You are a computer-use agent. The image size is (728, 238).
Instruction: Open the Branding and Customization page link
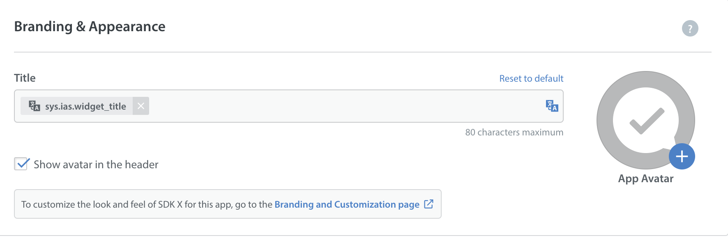click(x=347, y=204)
